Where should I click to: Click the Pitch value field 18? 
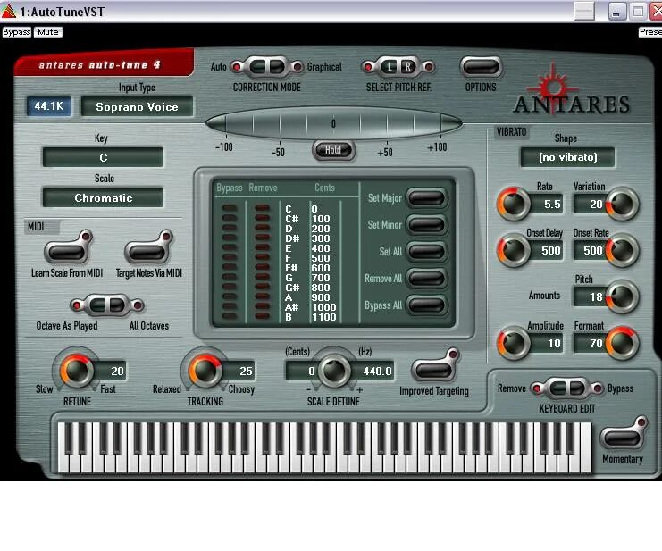tap(590, 297)
